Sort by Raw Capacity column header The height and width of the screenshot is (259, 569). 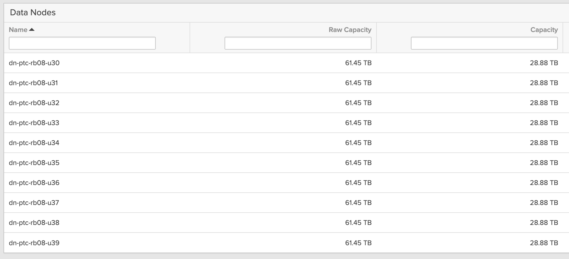coord(350,30)
